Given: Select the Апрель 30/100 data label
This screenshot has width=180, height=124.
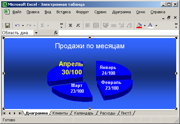Looking at the screenshot, I should [71, 68].
